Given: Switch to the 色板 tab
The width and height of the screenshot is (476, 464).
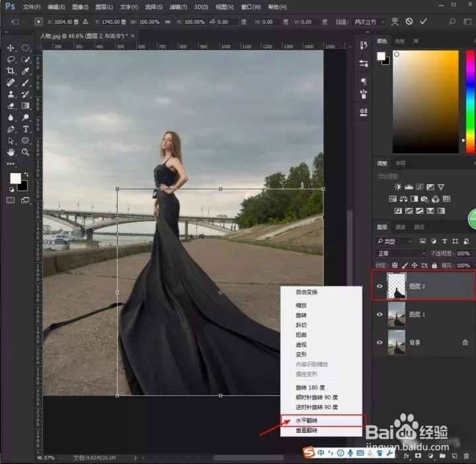Looking at the screenshot, I should 400,41.
